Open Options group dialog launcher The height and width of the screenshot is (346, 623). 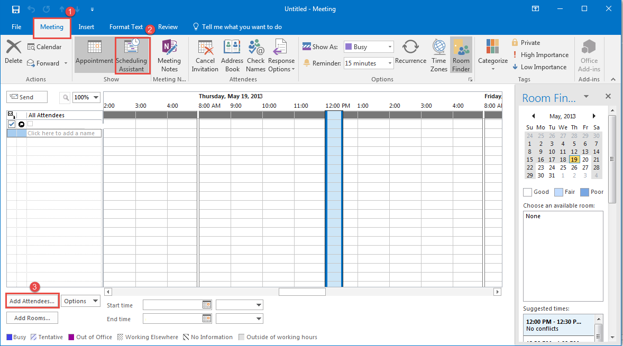[470, 79]
